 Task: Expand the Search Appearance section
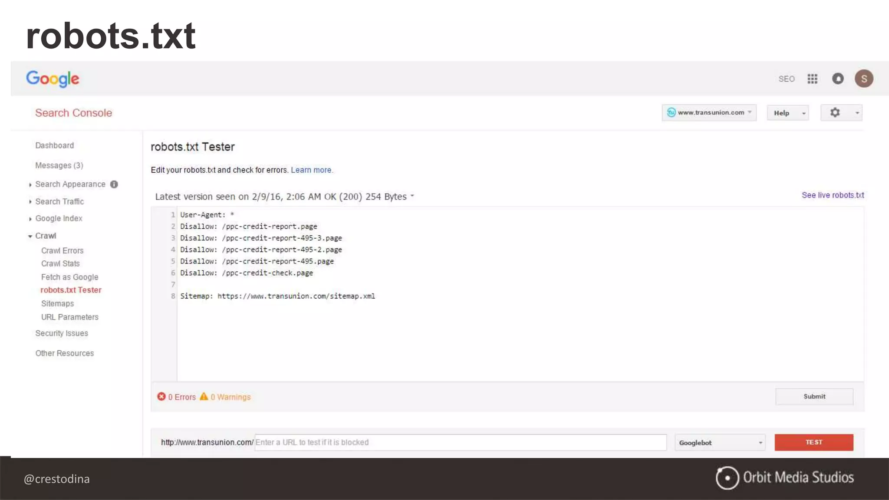(x=30, y=184)
